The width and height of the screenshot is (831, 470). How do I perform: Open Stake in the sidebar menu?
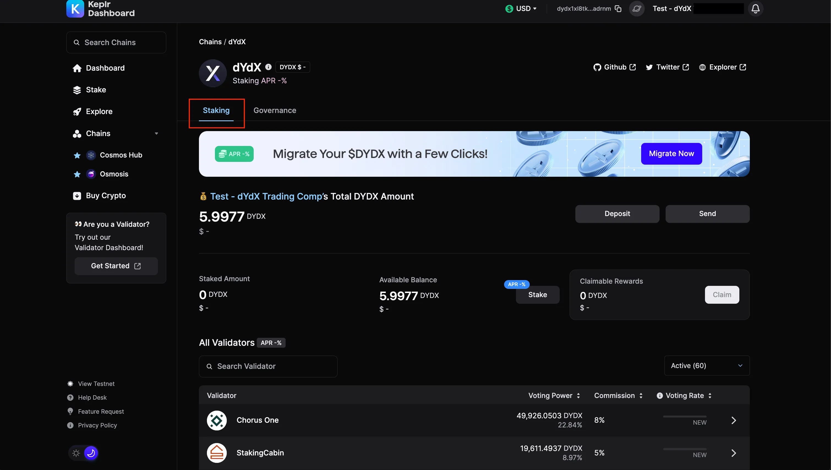pyautogui.click(x=96, y=90)
